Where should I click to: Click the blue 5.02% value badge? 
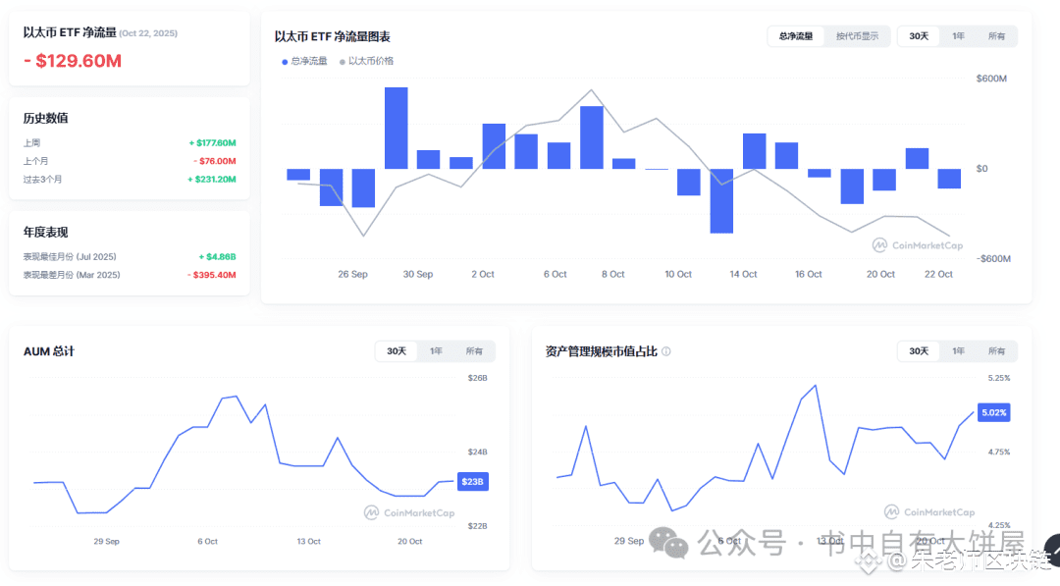point(993,412)
